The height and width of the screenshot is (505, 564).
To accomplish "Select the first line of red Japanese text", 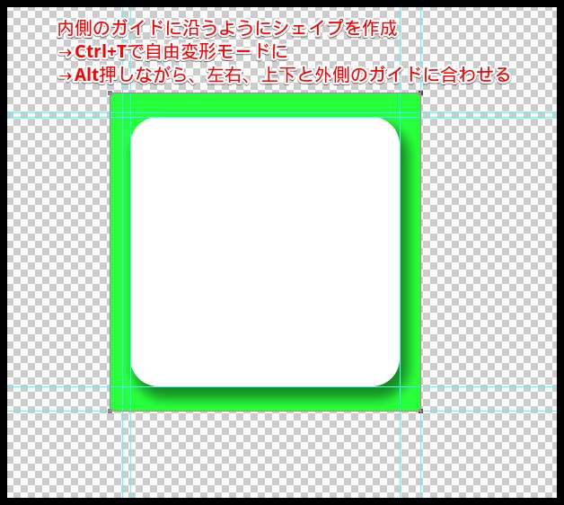I will (227, 29).
